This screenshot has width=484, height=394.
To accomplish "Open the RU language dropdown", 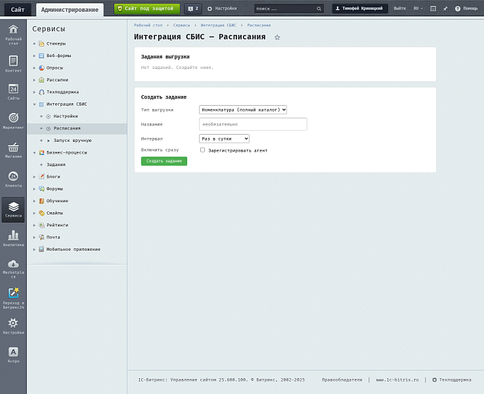I will [x=418, y=9].
